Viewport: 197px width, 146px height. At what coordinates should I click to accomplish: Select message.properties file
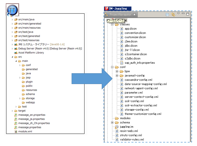tap(30, 127)
